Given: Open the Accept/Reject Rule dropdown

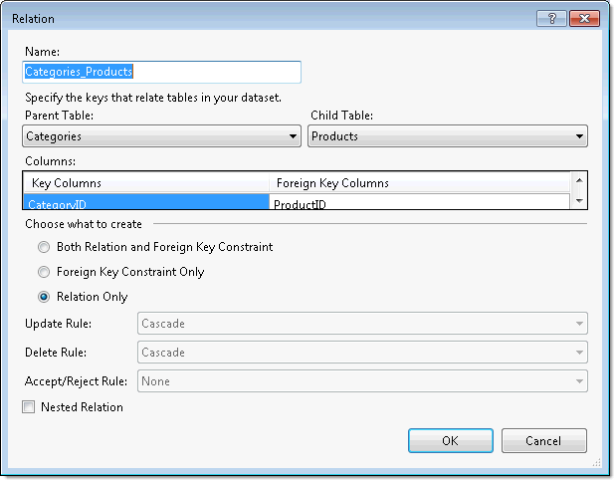Looking at the screenshot, I should pyautogui.click(x=361, y=381).
